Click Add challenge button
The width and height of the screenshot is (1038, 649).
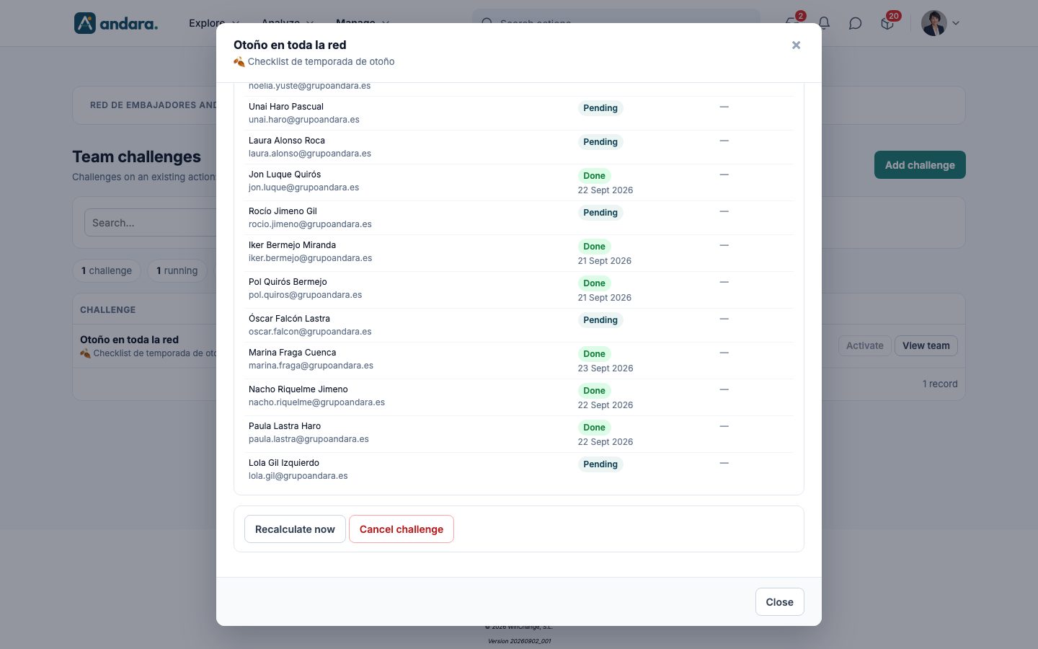(920, 165)
